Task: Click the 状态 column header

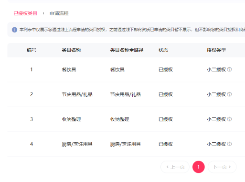Action: [163, 50]
